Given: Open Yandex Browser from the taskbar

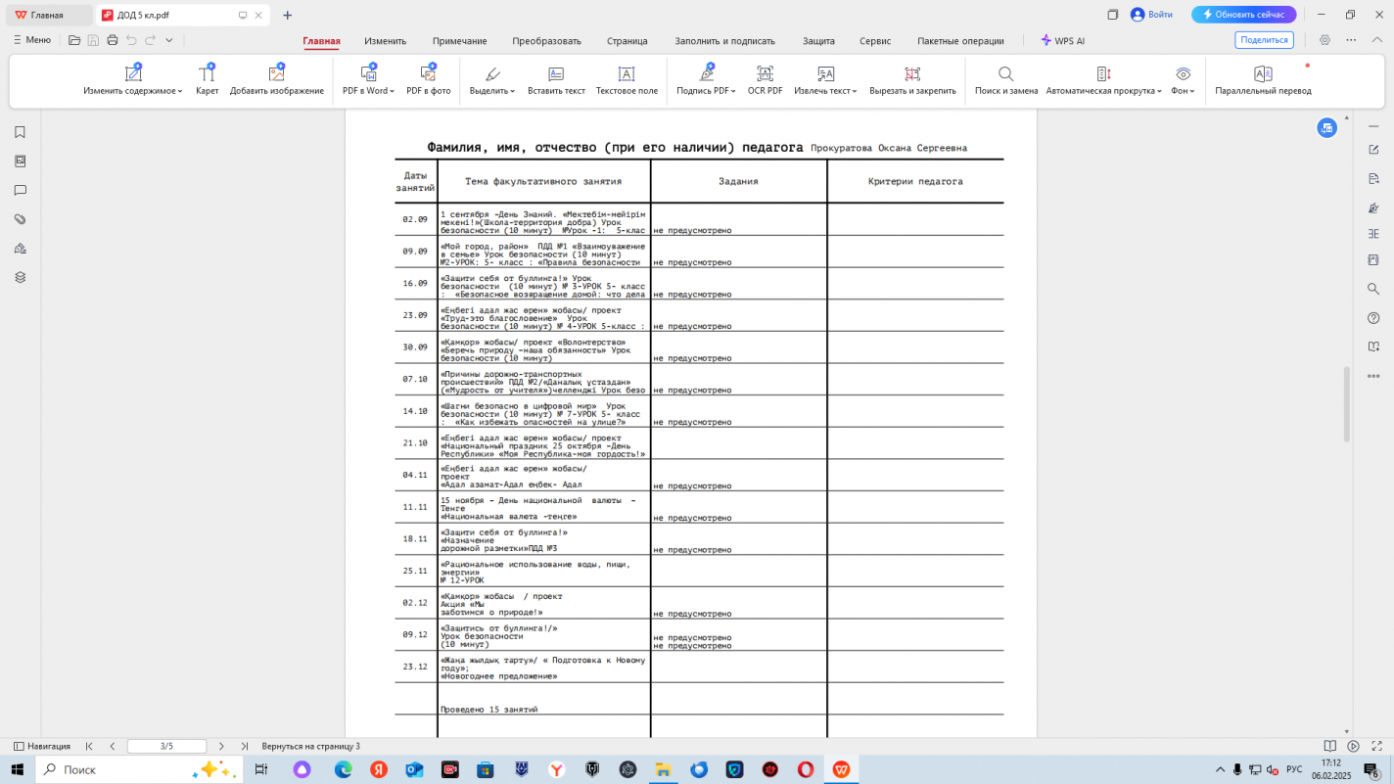Looking at the screenshot, I should [x=556, y=769].
